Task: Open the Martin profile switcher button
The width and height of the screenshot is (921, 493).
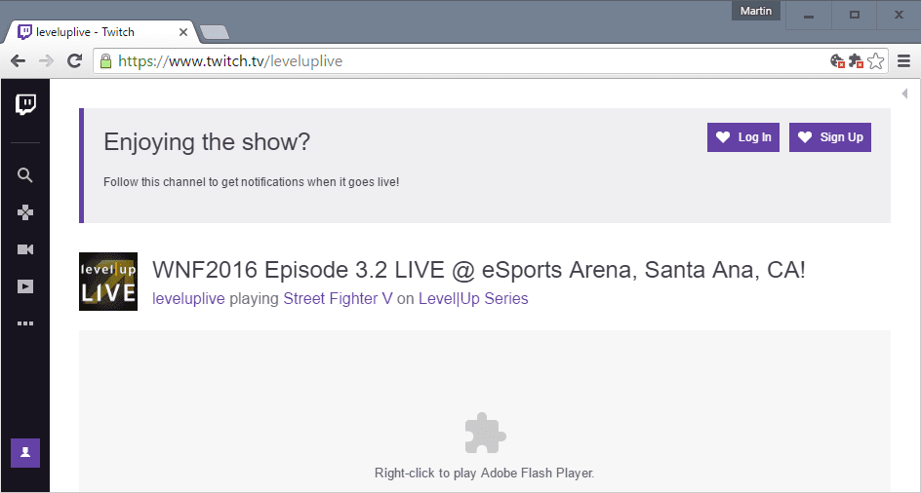Action: point(756,11)
